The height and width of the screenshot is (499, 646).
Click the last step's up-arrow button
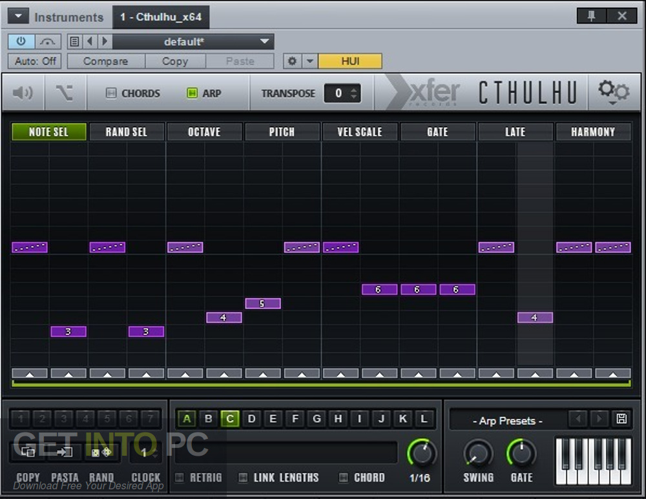(x=613, y=373)
